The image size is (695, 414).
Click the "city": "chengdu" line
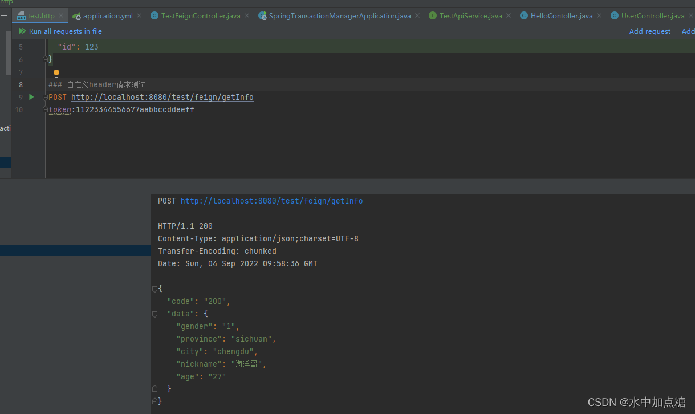click(217, 351)
